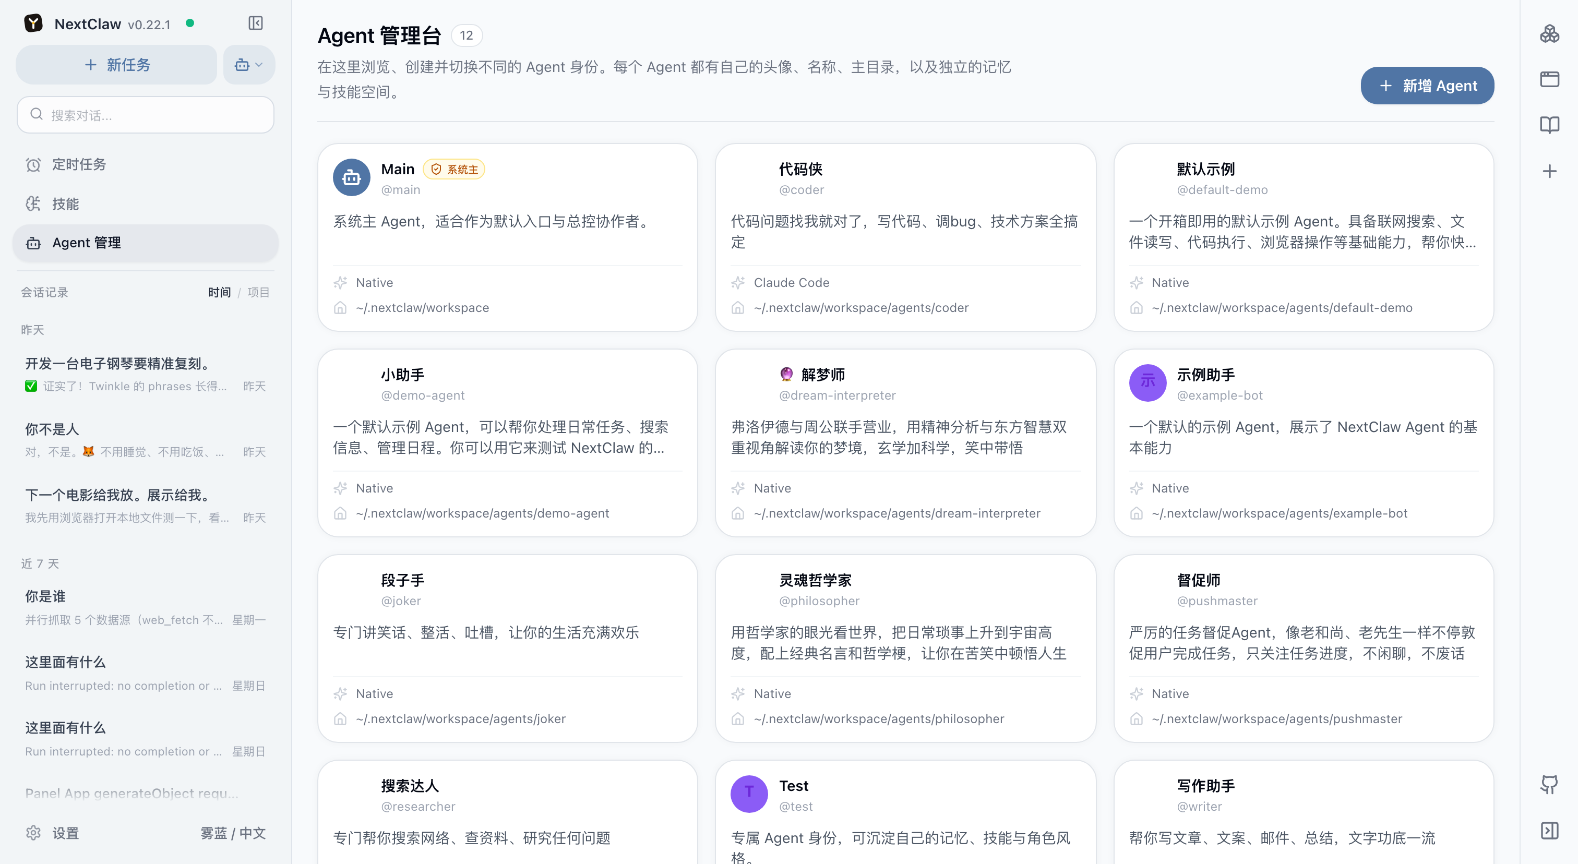Start a new task with 新任务
Viewport: 1578px width, 864px height.
[x=116, y=64]
